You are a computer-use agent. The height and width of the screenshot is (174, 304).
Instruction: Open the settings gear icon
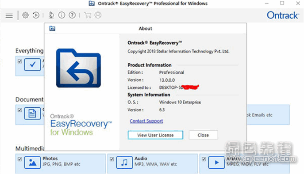coord(25,15)
